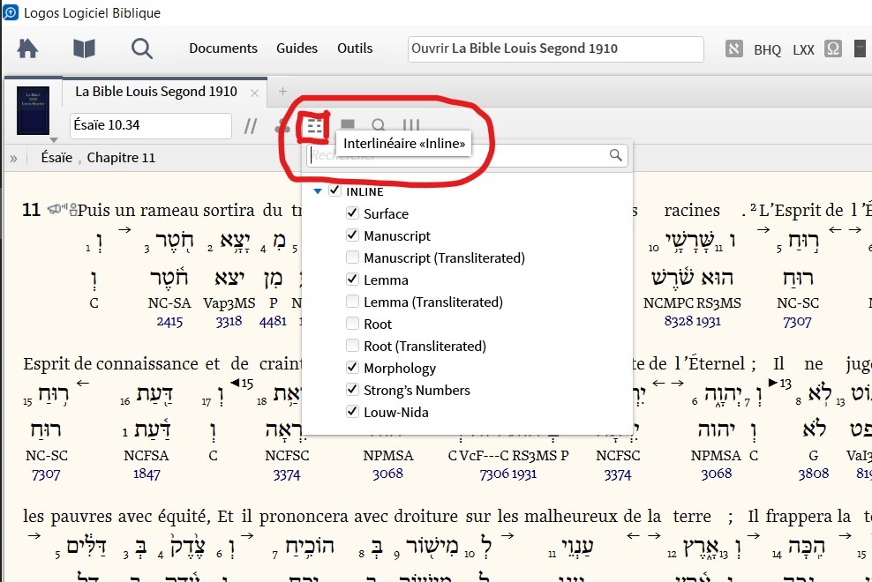This screenshot has height=582, width=872.
Task: Click the panel search magnifier icon
Action: 379,125
